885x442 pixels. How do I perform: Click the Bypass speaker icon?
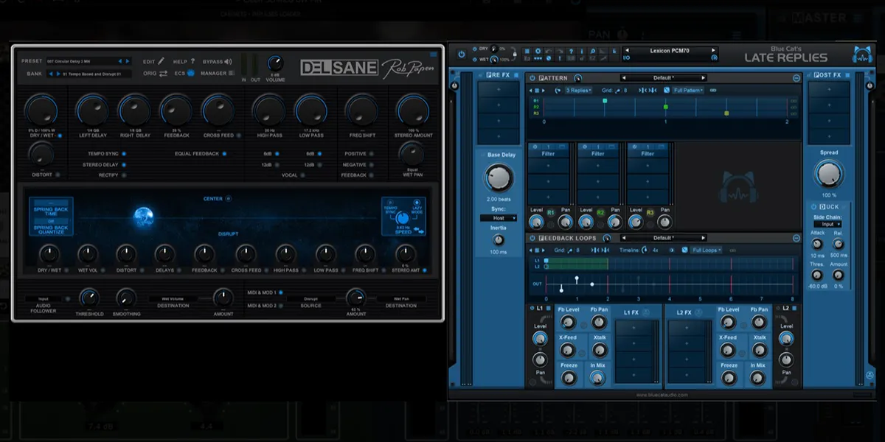pos(228,62)
